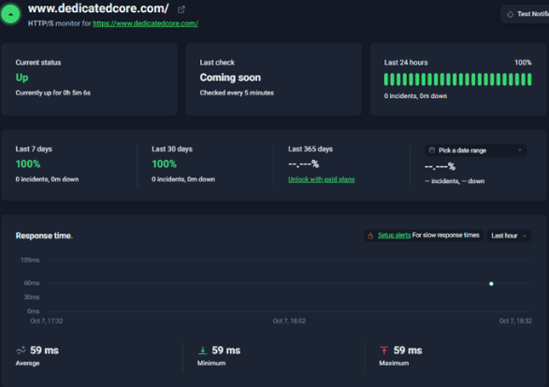Image resolution: width=549 pixels, height=387 pixels.
Task: Click the Minimum download-arrow icon
Action: [x=203, y=351]
